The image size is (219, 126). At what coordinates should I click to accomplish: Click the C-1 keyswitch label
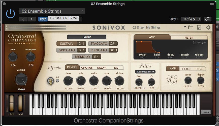tap(81, 44)
